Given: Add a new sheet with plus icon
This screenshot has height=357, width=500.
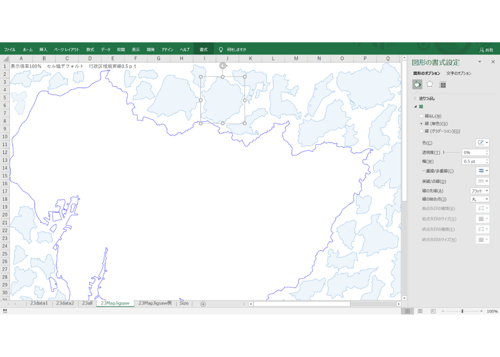Looking at the screenshot, I should pyautogui.click(x=203, y=304).
